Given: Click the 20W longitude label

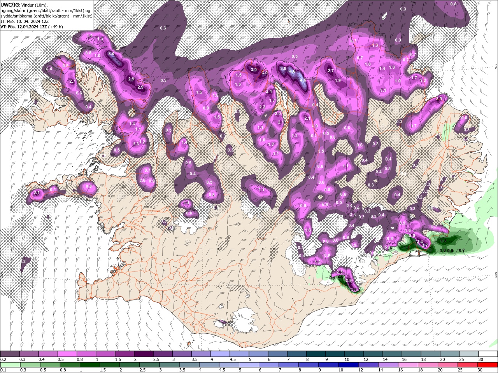Looking at the screenshot, I should (207, 2).
